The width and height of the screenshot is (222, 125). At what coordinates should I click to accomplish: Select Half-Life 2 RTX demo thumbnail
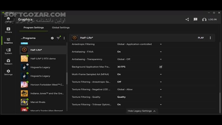pyautogui.click(x=24, y=59)
